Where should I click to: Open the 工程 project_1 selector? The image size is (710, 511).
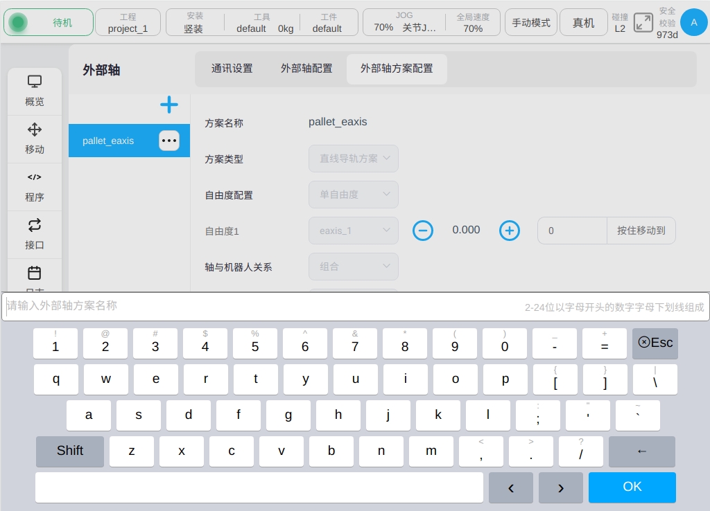tap(128, 22)
